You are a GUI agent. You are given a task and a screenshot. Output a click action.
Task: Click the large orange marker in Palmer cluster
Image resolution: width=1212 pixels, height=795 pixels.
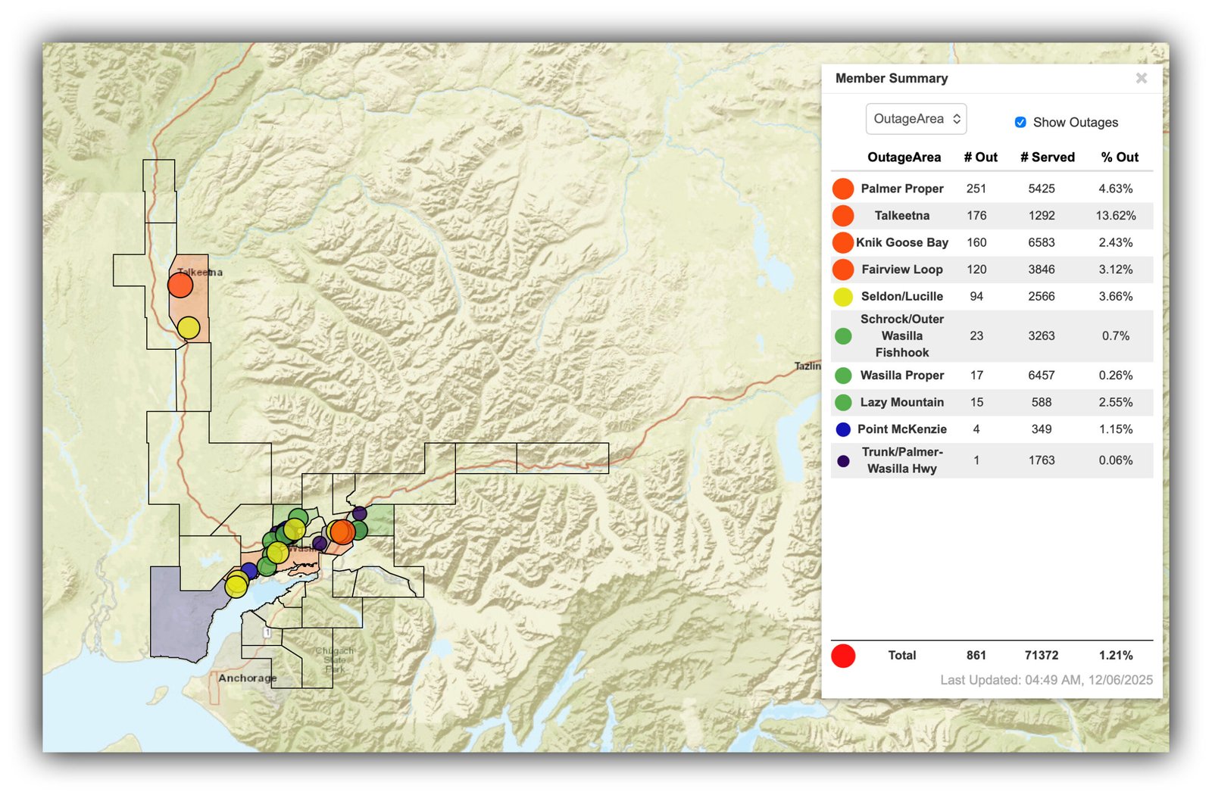pyautogui.click(x=342, y=532)
